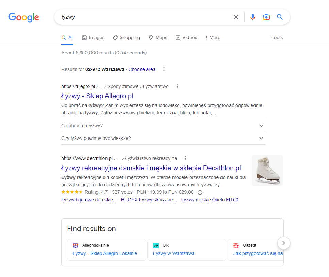Screen dimensions: 329x277
Task: Switch to the Maps tab
Action: coord(158,37)
